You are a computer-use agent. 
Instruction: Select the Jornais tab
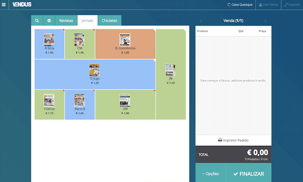coord(87,20)
